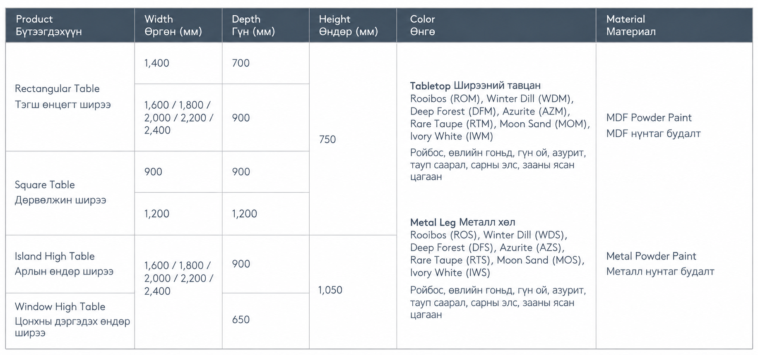Click the 1,400 width cell
Screen dimensions: 758x355
click(178, 63)
